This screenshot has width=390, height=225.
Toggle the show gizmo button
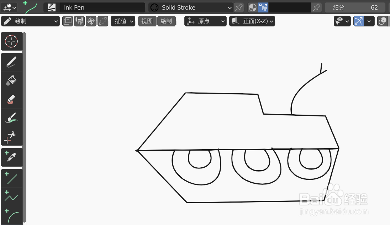click(358, 21)
